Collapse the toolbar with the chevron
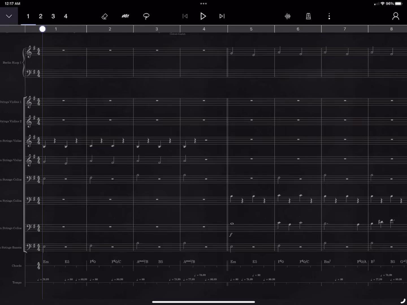The width and height of the screenshot is (407, 305). [9, 16]
